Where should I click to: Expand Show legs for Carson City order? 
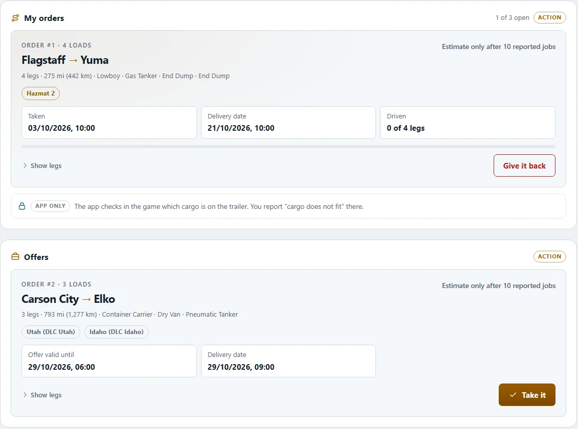click(x=42, y=395)
